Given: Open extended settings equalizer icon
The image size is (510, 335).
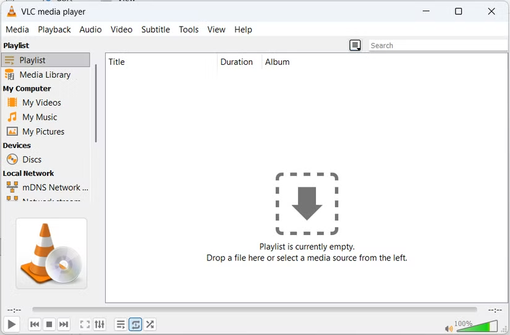Looking at the screenshot, I should click(100, 325).
